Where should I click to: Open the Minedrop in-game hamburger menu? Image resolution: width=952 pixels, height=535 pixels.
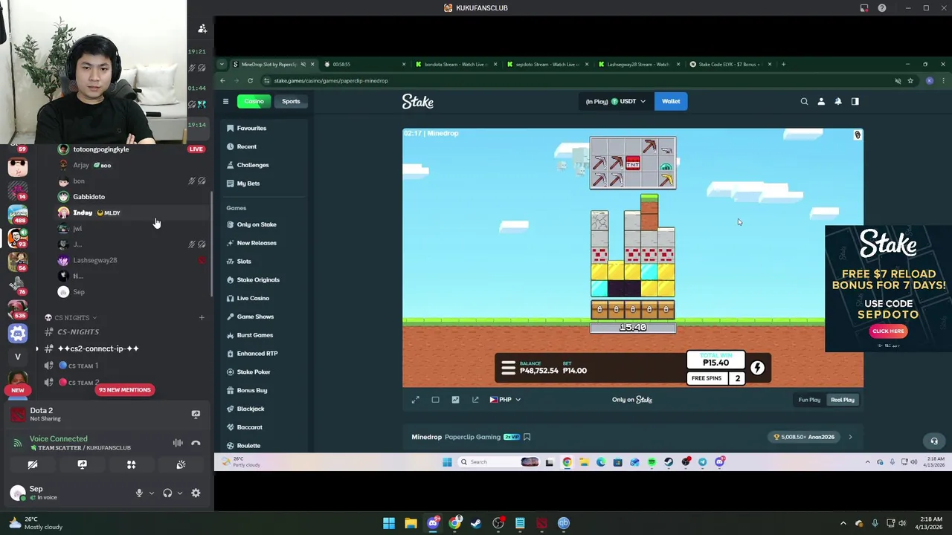click(508, 368)
